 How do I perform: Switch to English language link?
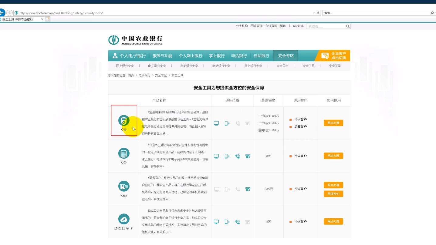point(298,26)
